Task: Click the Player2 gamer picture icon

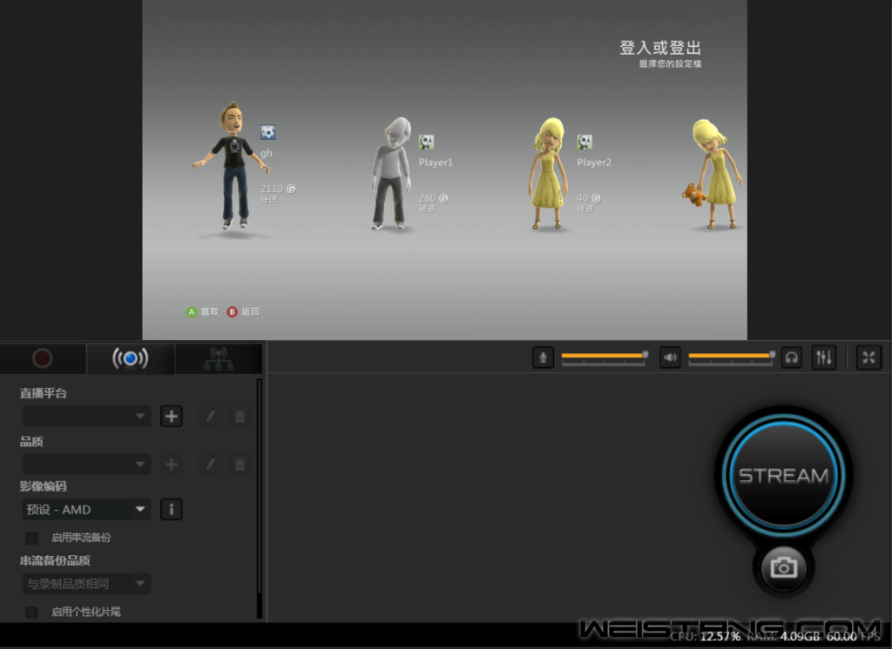Action: (585, 142)
